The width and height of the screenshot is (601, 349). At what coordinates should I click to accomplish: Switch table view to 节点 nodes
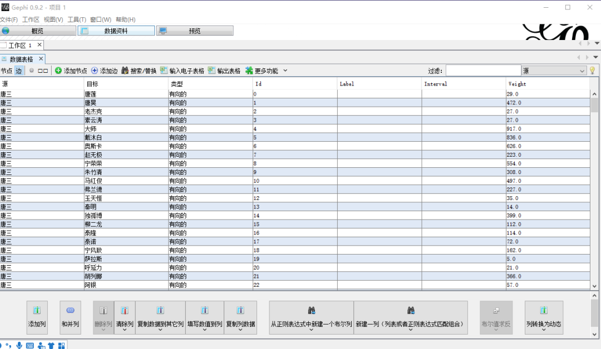(x=6, y=71)
